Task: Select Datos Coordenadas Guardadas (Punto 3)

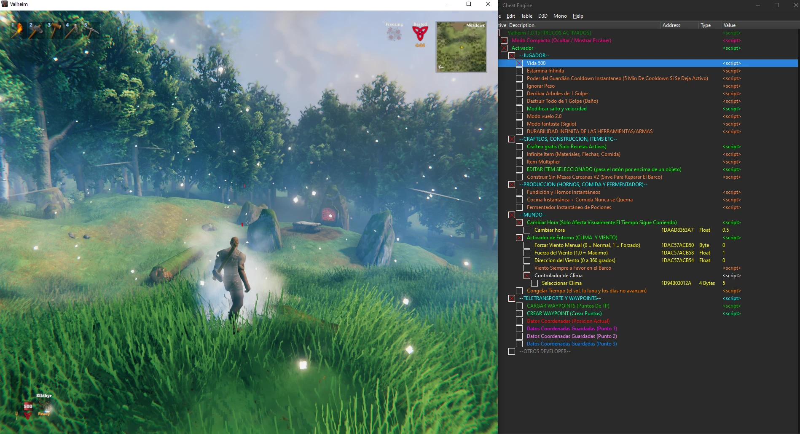Action: tap(649, 344)
